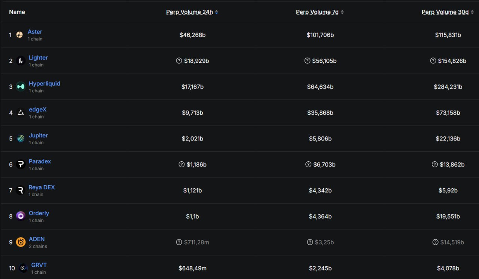Viewport: 479px width, 279px height.
Task: Click the Lighter protocol logo icon
Action: pos(21,61)
